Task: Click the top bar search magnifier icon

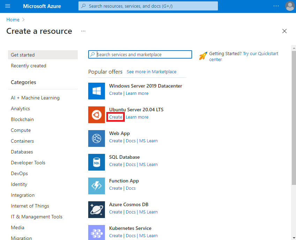Action: pos(83,6)
